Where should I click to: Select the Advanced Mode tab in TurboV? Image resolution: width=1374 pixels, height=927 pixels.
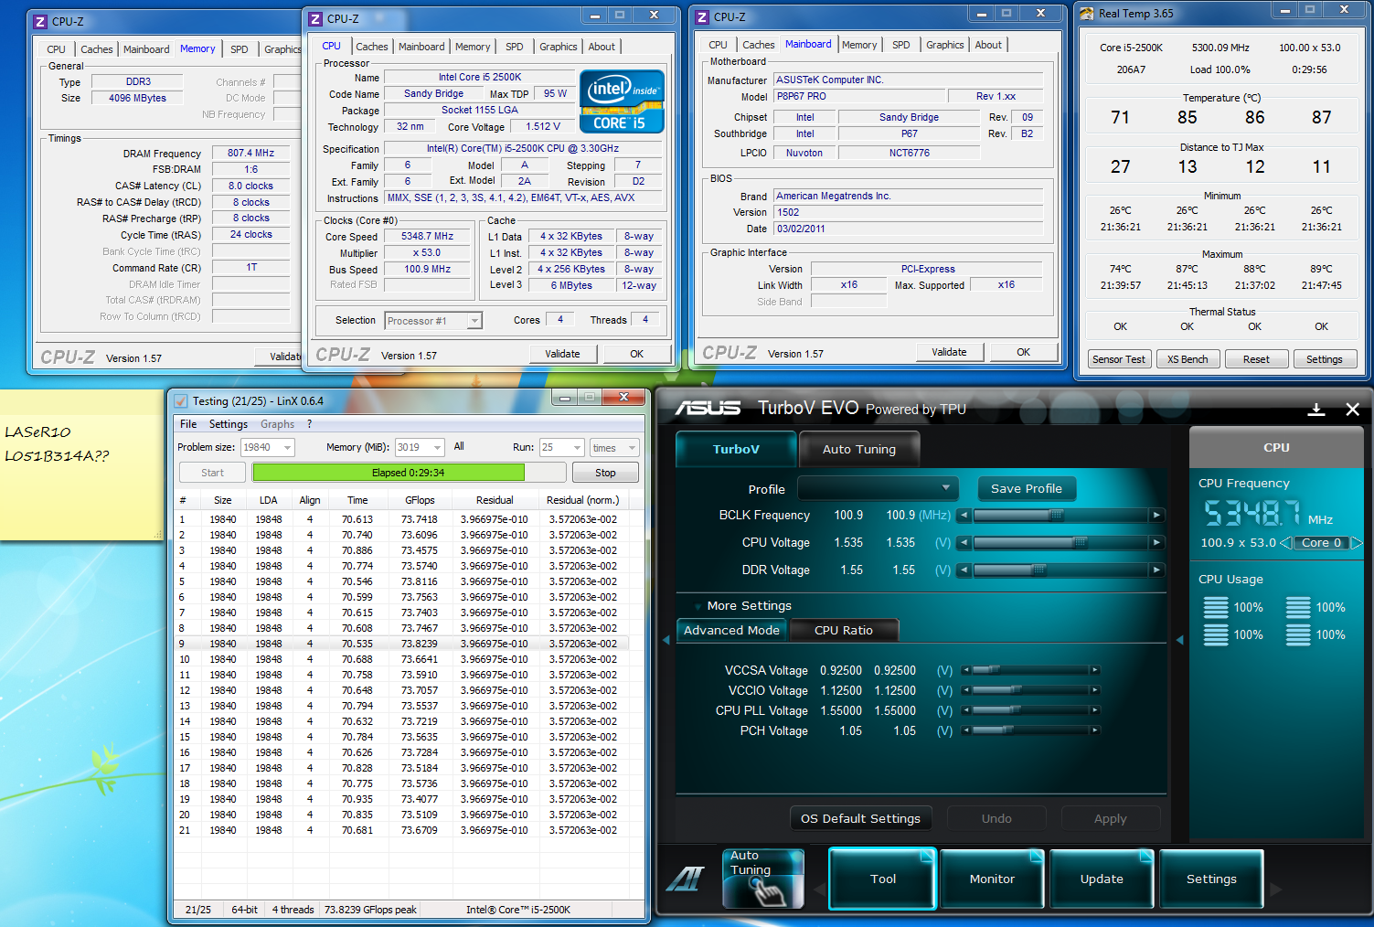731,631
